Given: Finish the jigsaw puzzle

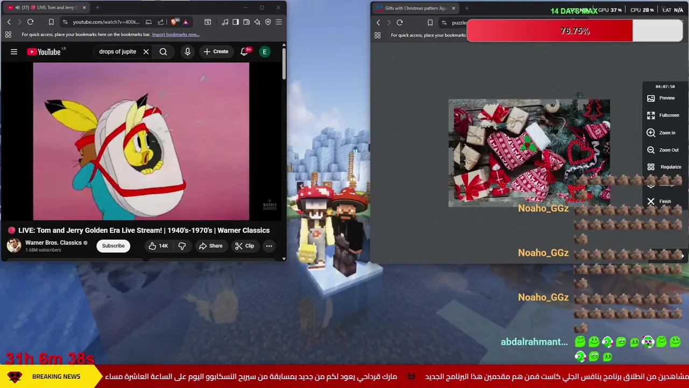Looking at the screenshot, I should pyautogui.click(x=659, y=202).
